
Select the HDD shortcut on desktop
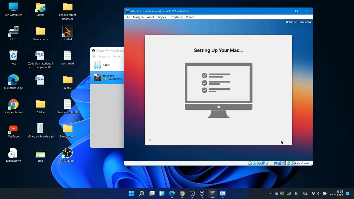coord(13,34)
